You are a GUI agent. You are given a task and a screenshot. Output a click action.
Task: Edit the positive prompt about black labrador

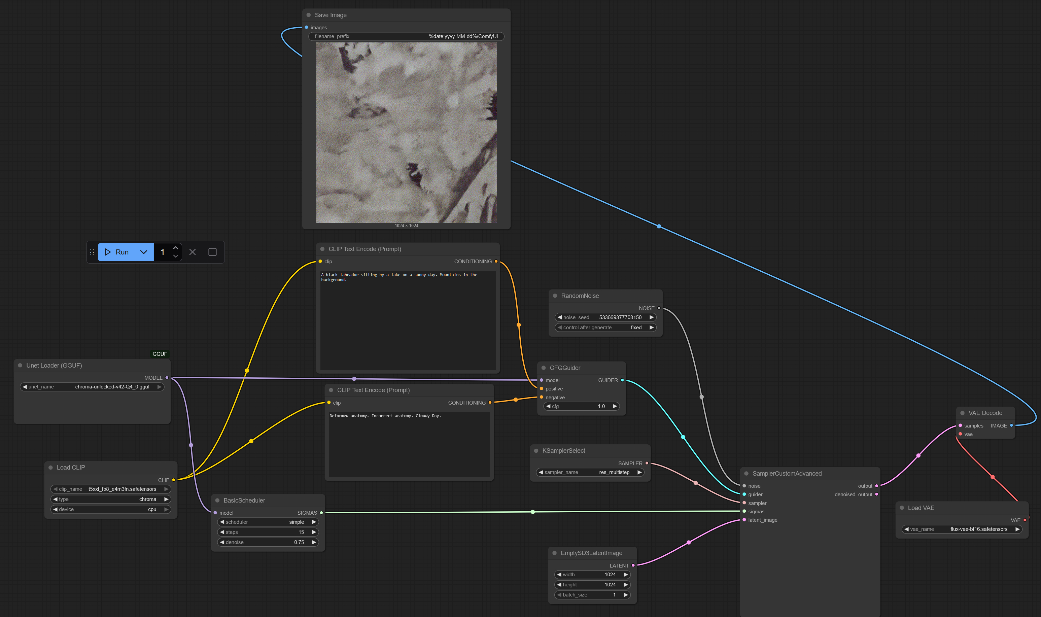(408, 320)
